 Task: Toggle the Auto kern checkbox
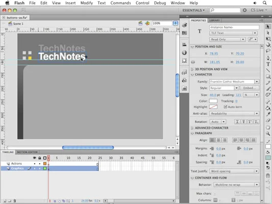[226, 107]
